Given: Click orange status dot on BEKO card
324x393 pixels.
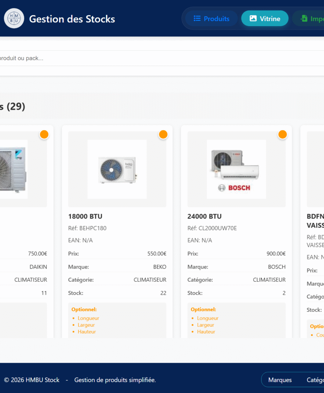Looking at the screenshot, I should coord(163,135).
